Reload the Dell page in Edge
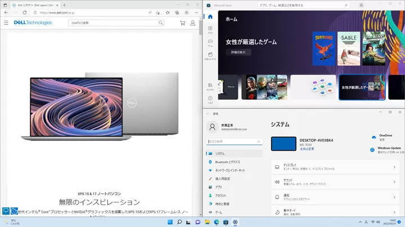Viewport: 405px width, 227px height. pos(25,12)
